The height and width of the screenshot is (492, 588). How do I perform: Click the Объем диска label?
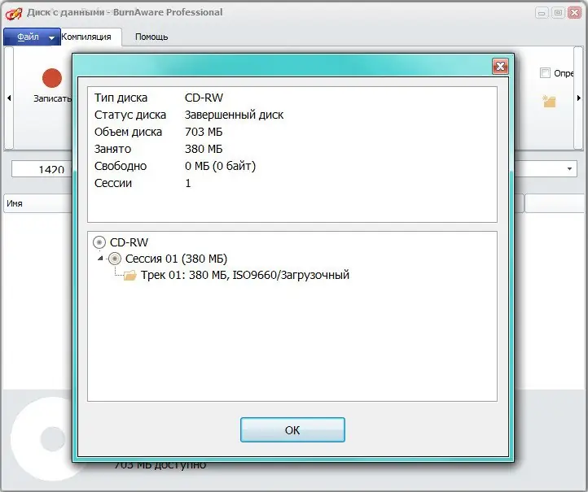coord(128,133)
